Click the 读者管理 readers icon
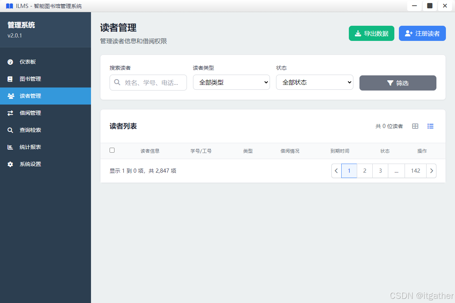This screenshot has height=303, width=455. click(10, 96)
